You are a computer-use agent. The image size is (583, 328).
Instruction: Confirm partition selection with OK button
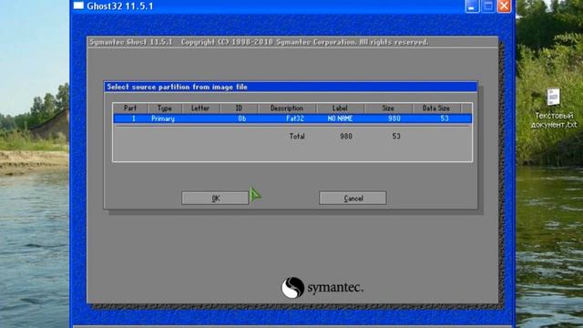pos(215,199)
